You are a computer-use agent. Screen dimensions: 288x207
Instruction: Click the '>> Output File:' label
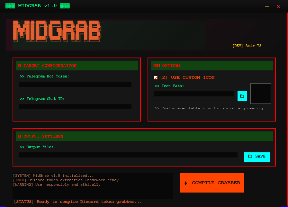37,147
